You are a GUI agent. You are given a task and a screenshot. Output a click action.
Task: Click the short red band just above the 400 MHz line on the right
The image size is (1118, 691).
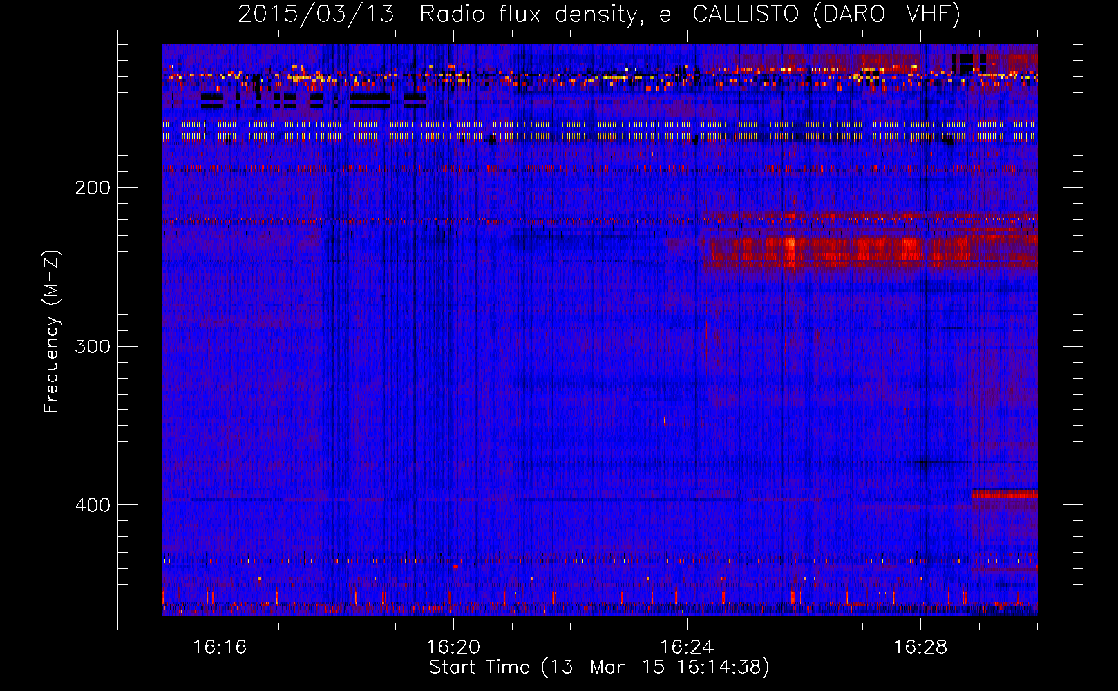(x=1005, y=494)
